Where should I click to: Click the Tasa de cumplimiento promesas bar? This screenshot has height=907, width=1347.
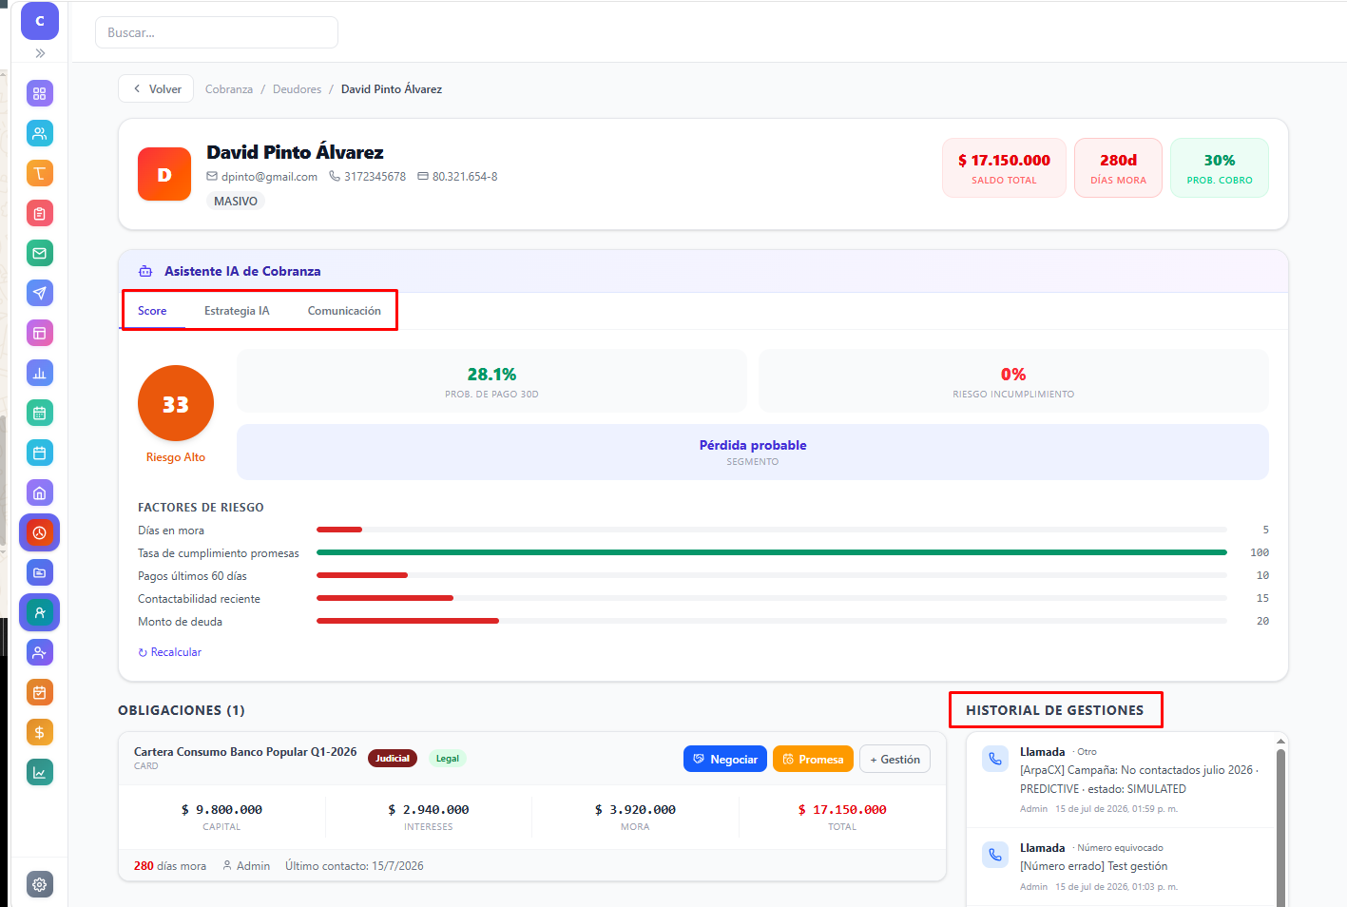coord(772,552)
